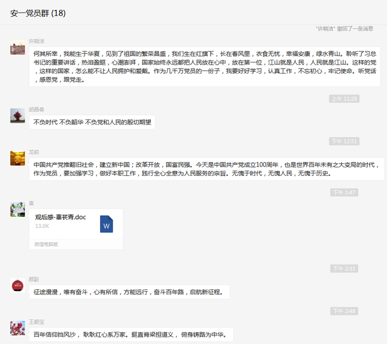Image resolution: width=387 pixels, height=344 pixels.
Task: Select the message starting with 不负时代
Action: (x=92, y=122)
